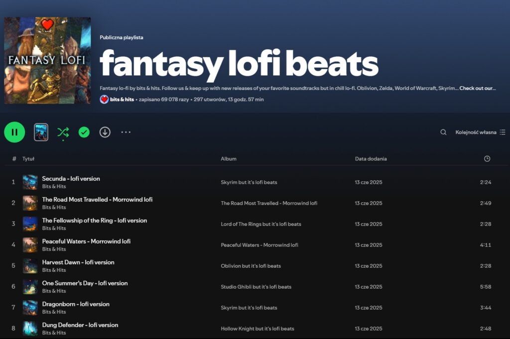Open the view layout list icon
510x339 pixels.
tap(503, 132)
